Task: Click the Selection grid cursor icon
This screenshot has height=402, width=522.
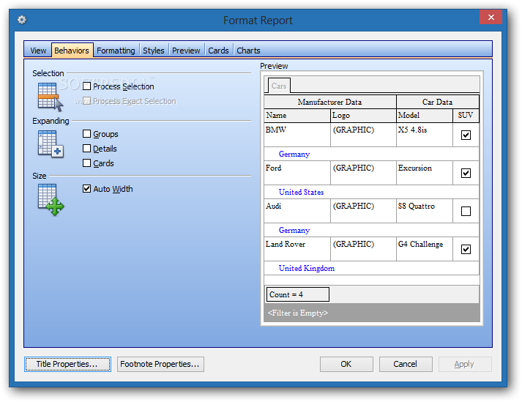Action: [51, 97]
